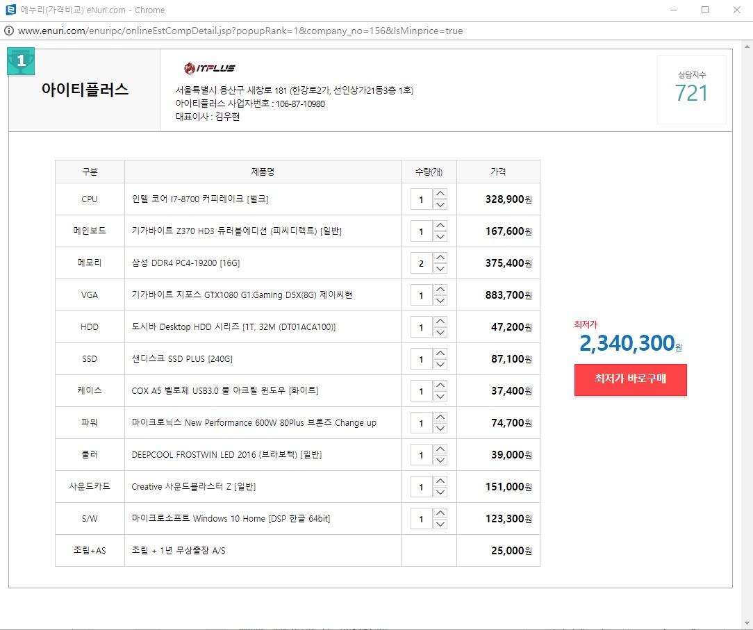This screenshot has height=630, width=753.
Task: Click the ITPLUS company logo
Action: (210, 68)
